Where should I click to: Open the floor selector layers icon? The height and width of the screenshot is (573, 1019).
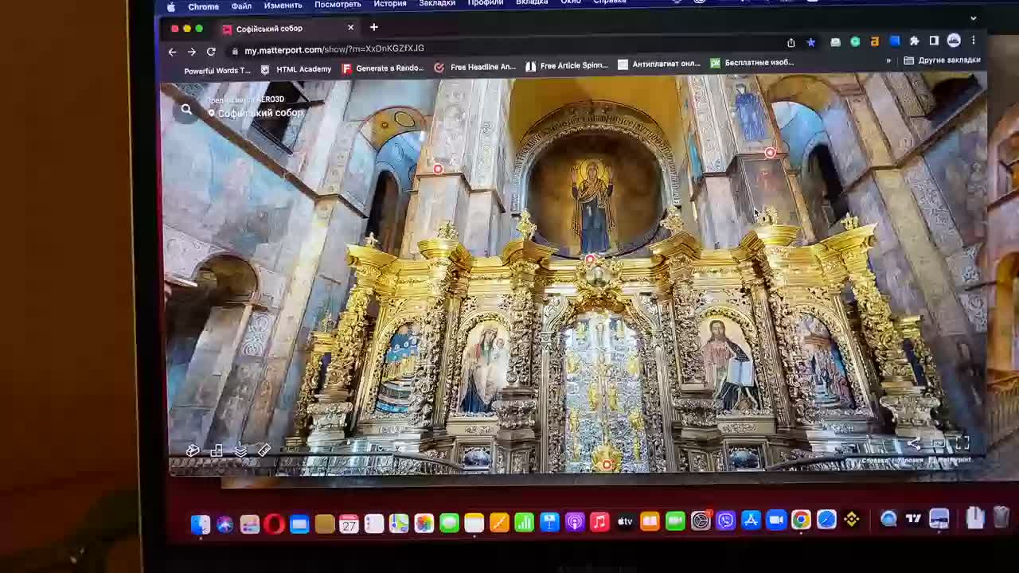pos(240,450)
